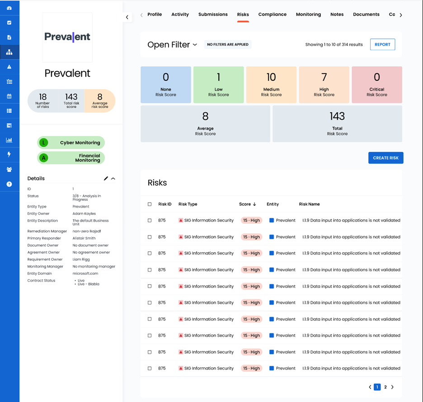The width and height of the screenshot is (423, 402).
Task: Click the 'No filters are applied' label
Action: [x=228, y=44]
